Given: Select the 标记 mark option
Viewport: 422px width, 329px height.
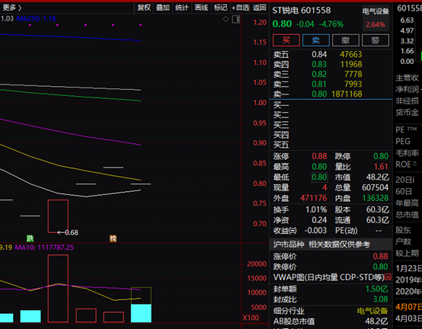Looking at the screenshot, I should [x=220, y=8].
